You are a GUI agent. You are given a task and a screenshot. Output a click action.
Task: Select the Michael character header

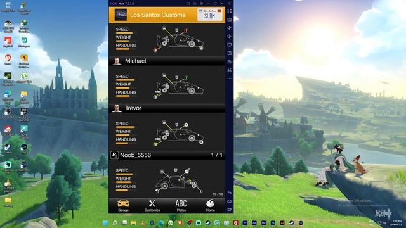tap(167, 61)
